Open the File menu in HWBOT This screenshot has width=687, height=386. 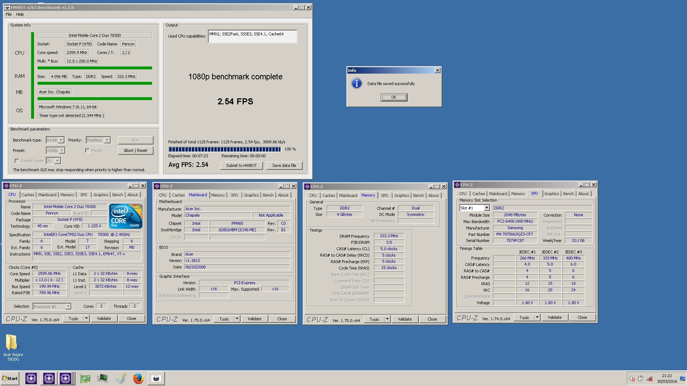[9, 14]
